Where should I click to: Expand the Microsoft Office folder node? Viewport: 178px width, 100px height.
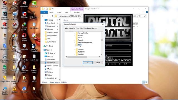click(74, 33)
